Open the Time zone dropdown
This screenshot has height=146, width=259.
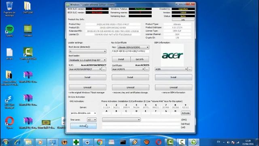[x=92, y=120]
